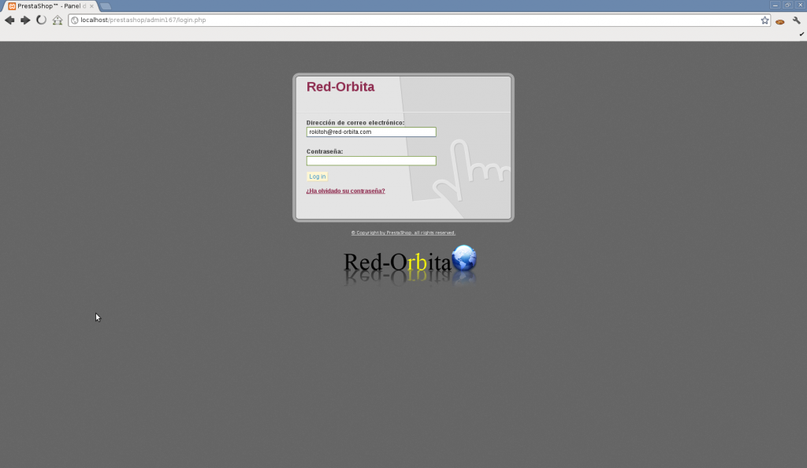Click the Contraseña password field
The height and width of the screenshot is (468, 807).
click(x=371, y=161)
